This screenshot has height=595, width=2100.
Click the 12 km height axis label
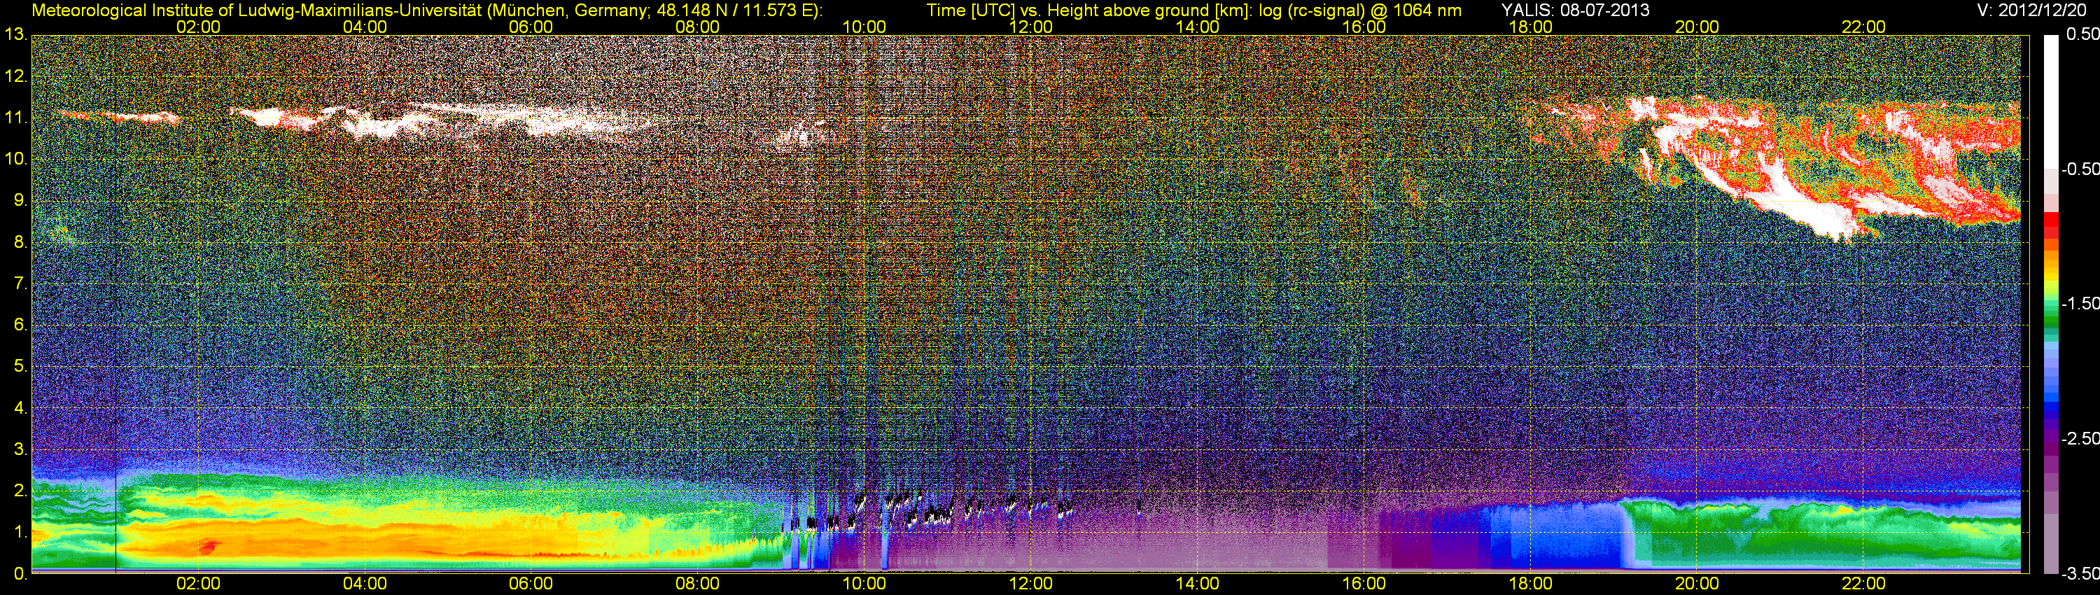pyautogui.click(x=15, y=76)
